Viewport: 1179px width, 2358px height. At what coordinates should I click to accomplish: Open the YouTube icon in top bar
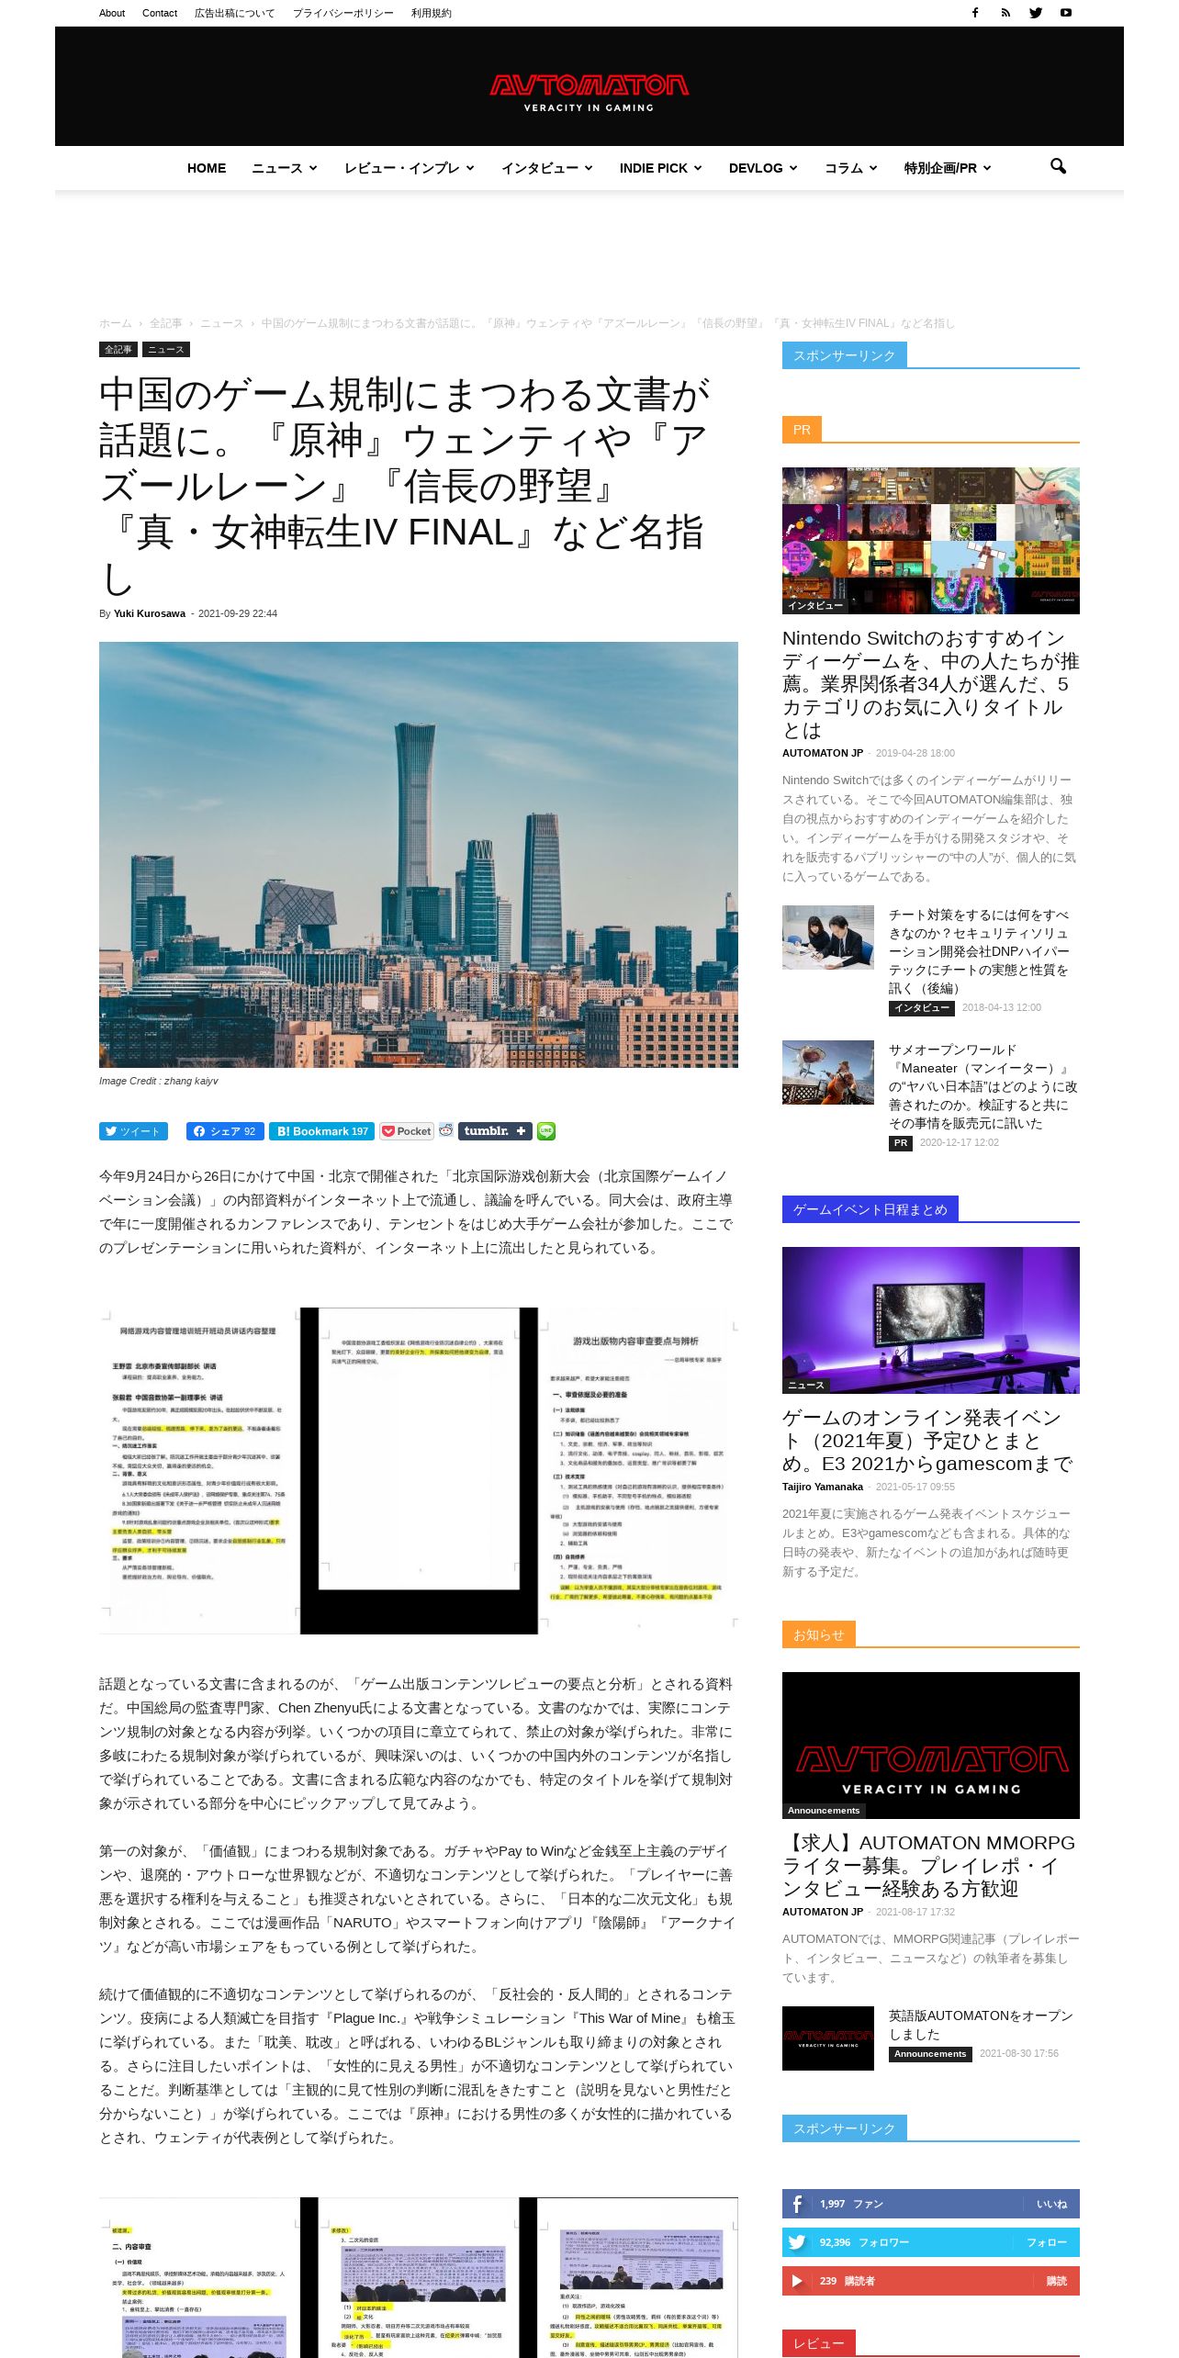(x=1066, y=13)
